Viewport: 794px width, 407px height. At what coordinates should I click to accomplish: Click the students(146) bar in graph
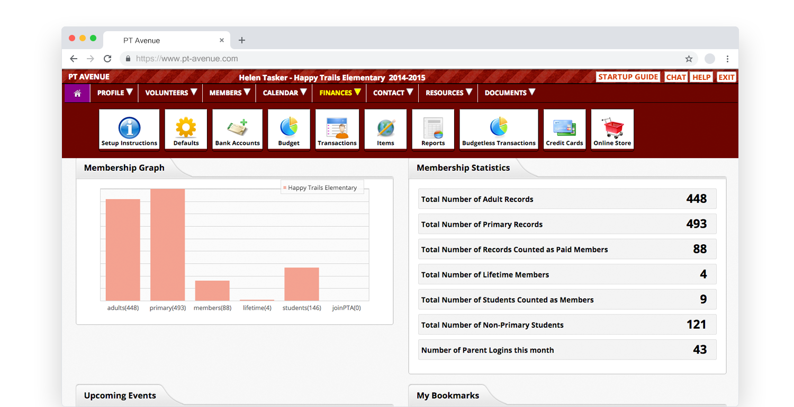point(302,284)
